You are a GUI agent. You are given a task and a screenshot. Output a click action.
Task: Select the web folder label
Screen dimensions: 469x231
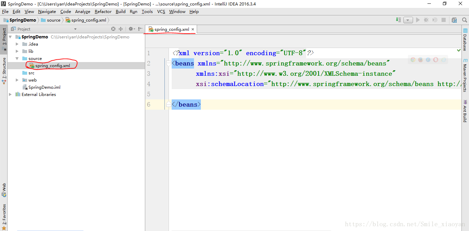click(x=33, y=80)
